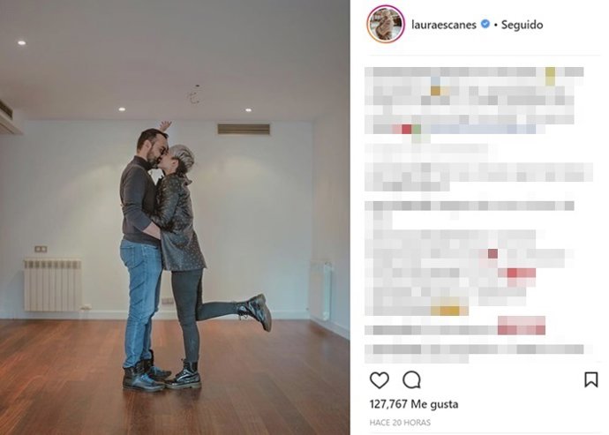Toggle the Seguido follow status
Viewport: 609px width, 435px height.
pos(522,25)
